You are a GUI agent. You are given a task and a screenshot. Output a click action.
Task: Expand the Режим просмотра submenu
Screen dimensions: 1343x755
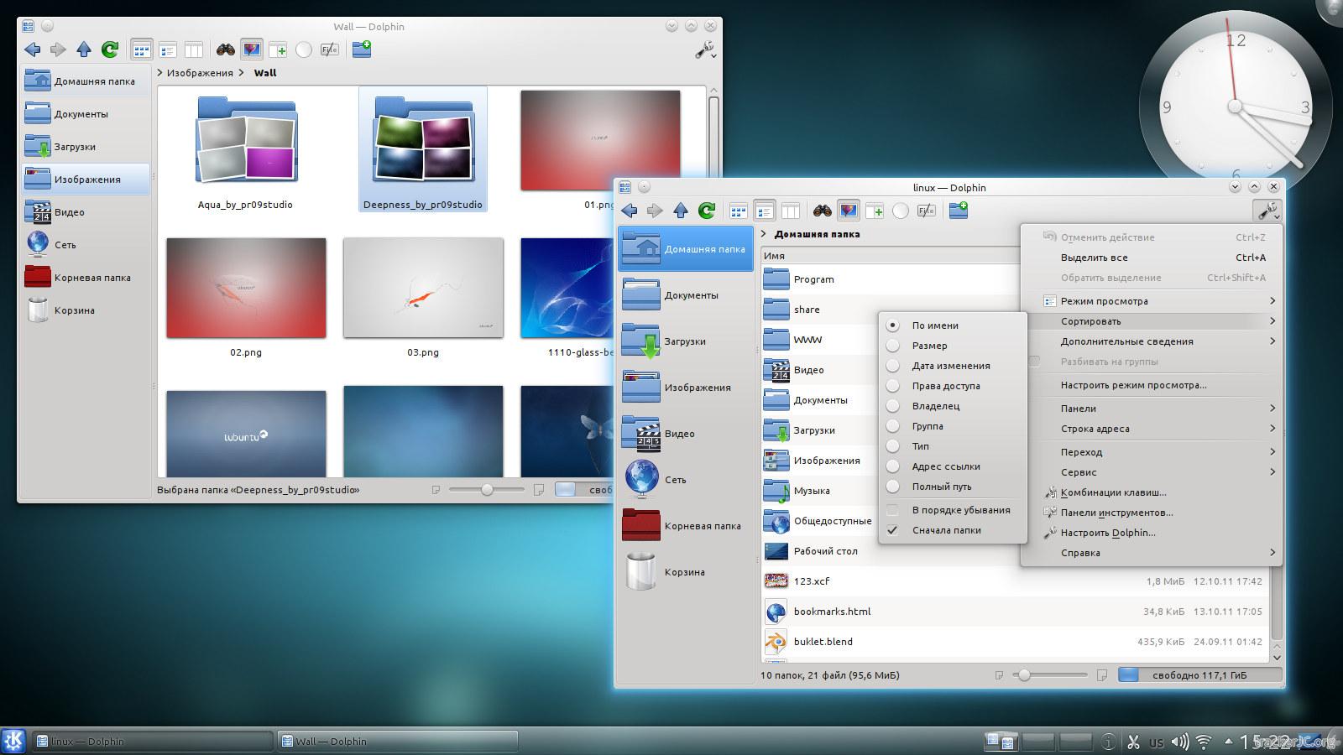[1104, 301]
